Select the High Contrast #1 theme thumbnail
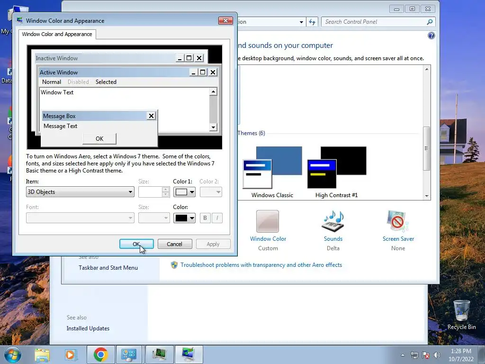This screenshot has width=485, height=364. (337, 168)
